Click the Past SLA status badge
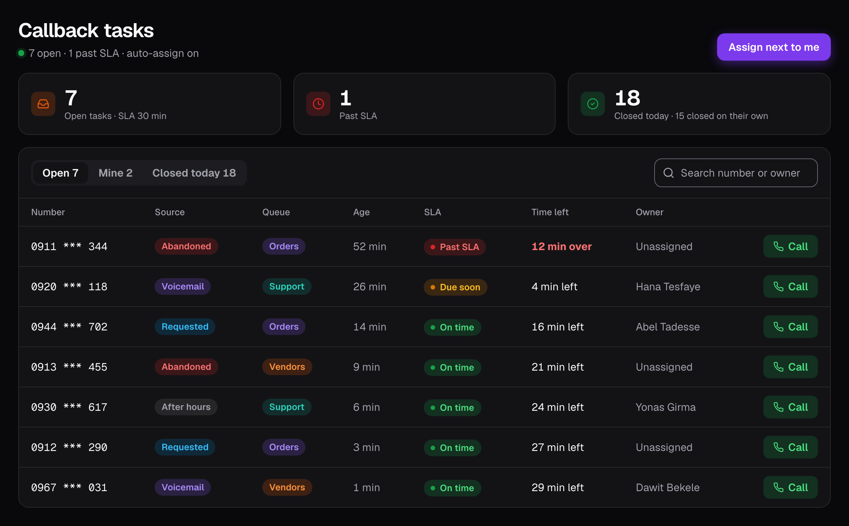 pos(454,247)
